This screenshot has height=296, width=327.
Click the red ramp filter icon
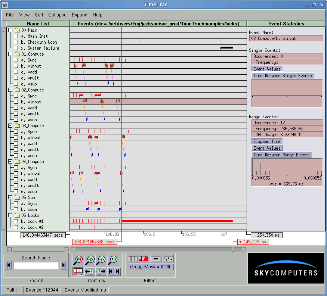coord(144,259)
